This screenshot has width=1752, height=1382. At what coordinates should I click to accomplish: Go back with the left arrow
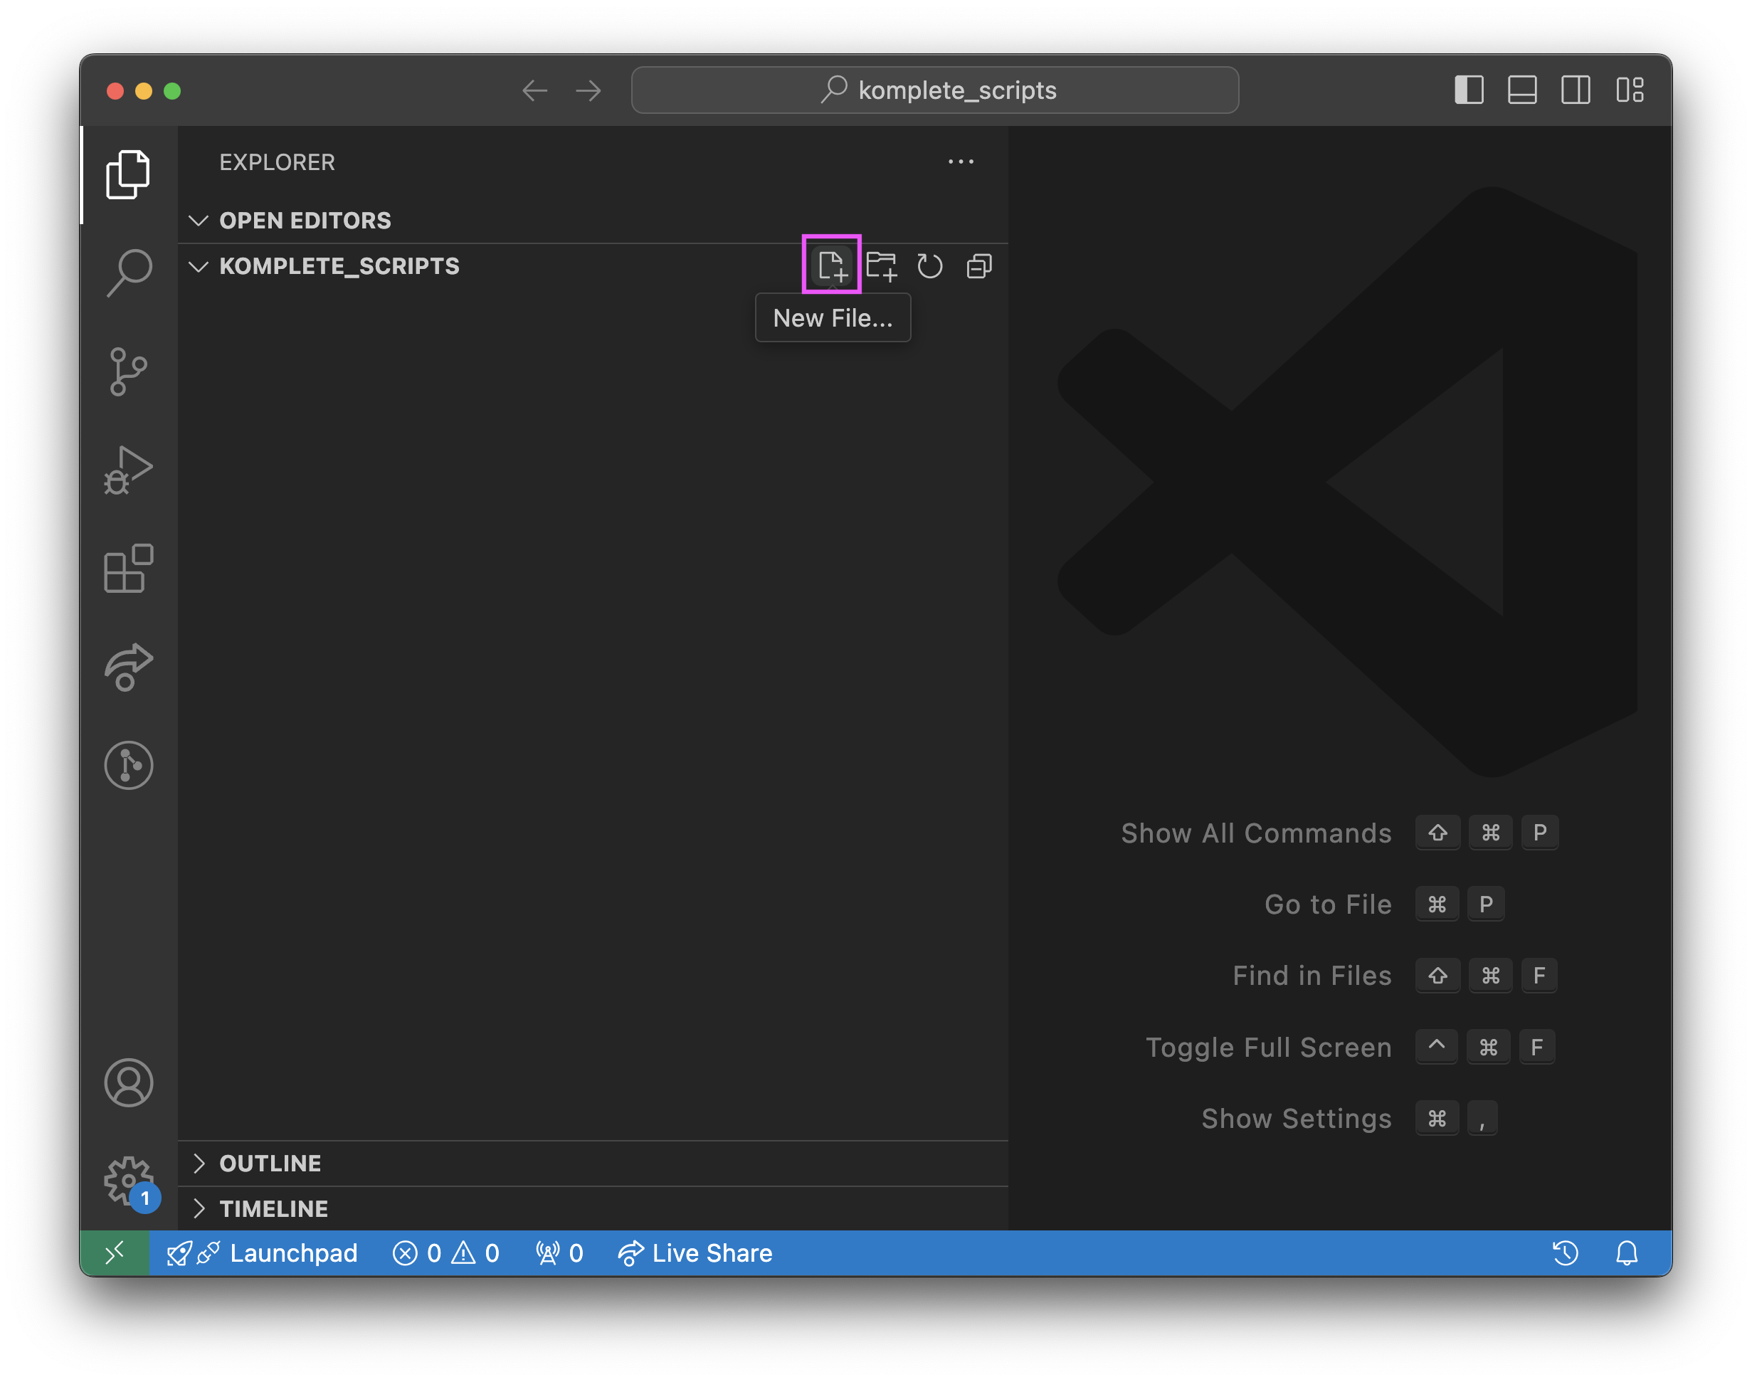tap(535, 90)
